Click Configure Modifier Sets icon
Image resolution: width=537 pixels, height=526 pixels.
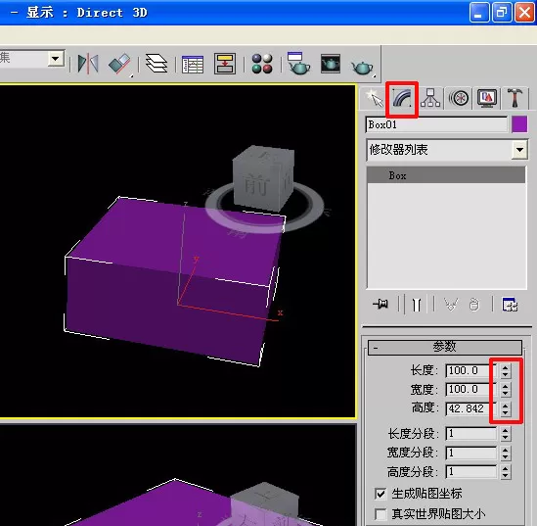pos(510,305)
